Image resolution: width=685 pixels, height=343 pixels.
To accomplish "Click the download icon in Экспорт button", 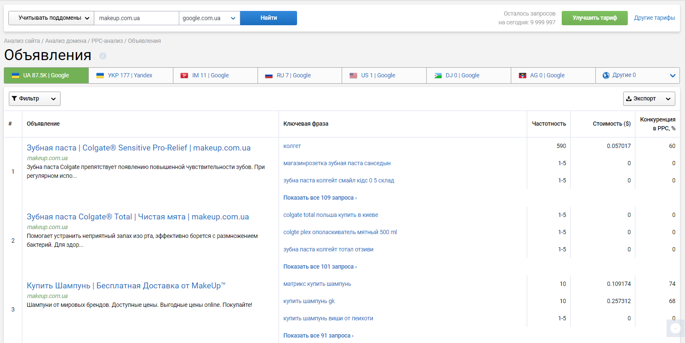I will click(629, 98).
